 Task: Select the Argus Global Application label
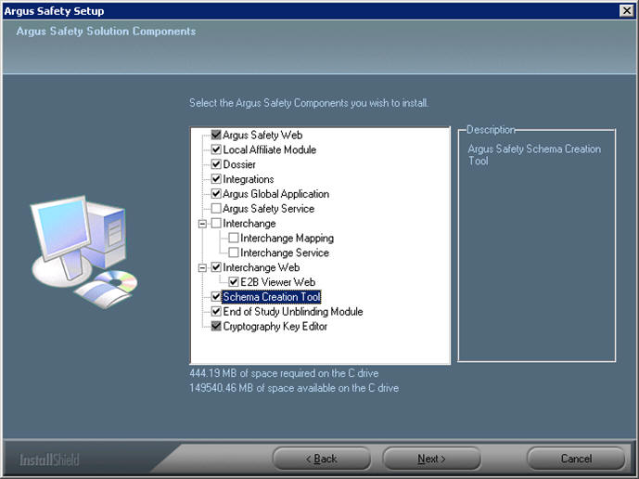pos(275,194)
